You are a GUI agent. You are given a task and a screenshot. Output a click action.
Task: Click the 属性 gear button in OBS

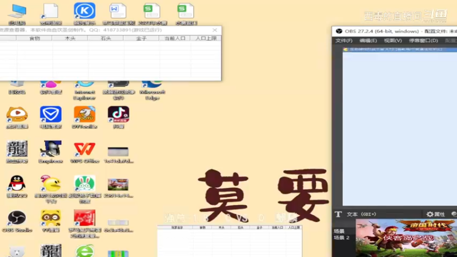[x=436, y=214]
